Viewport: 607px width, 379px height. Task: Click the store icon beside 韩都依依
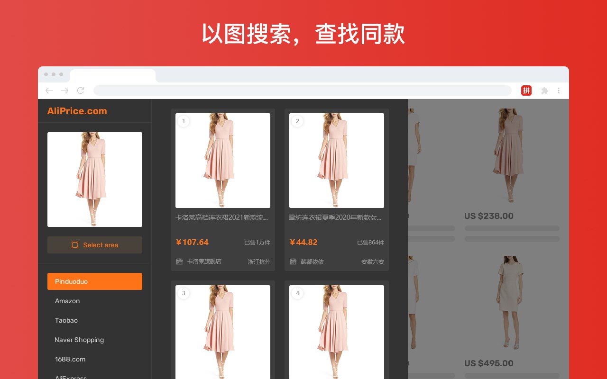click(293, 262)
